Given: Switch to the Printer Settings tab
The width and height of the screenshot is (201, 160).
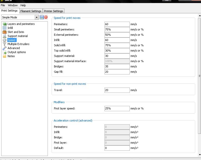Looking at the screenshot, I should coord(53,11).
